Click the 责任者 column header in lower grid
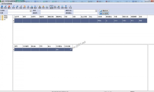Screen dimensions: 154x92 [35, 46]
